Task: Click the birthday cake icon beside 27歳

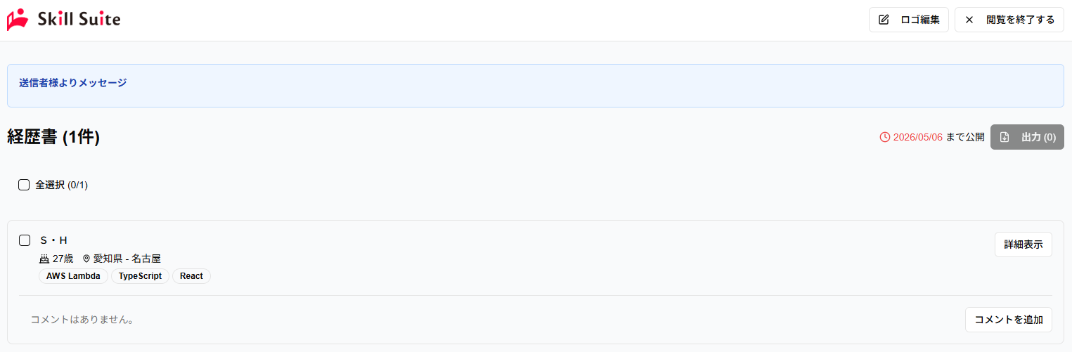Action: click(x=44, y=259)
